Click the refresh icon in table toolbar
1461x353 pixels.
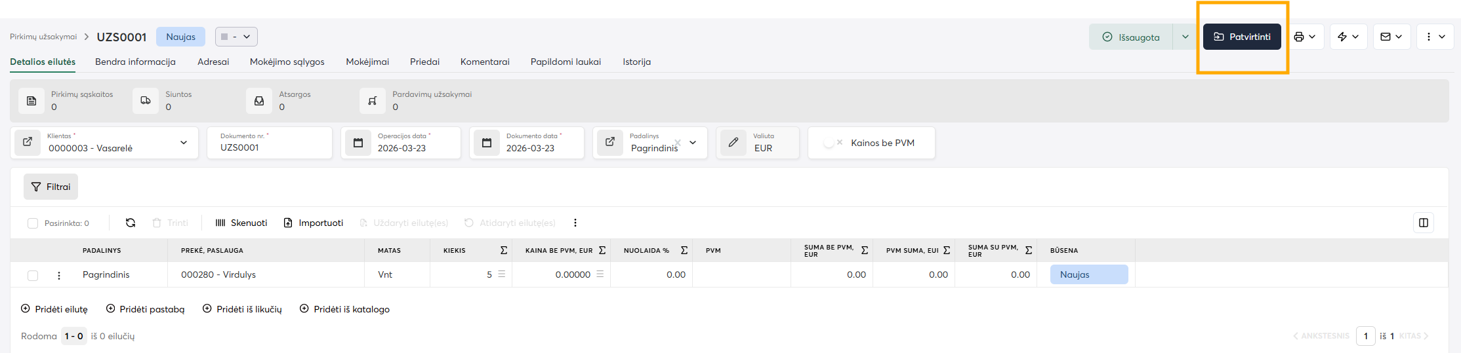tap(131, 223)
